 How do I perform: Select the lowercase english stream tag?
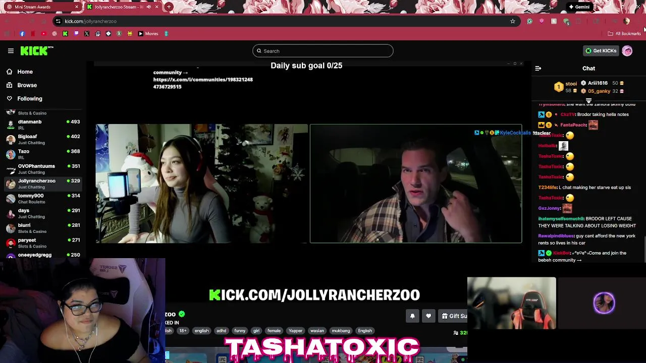pos(201,331)
